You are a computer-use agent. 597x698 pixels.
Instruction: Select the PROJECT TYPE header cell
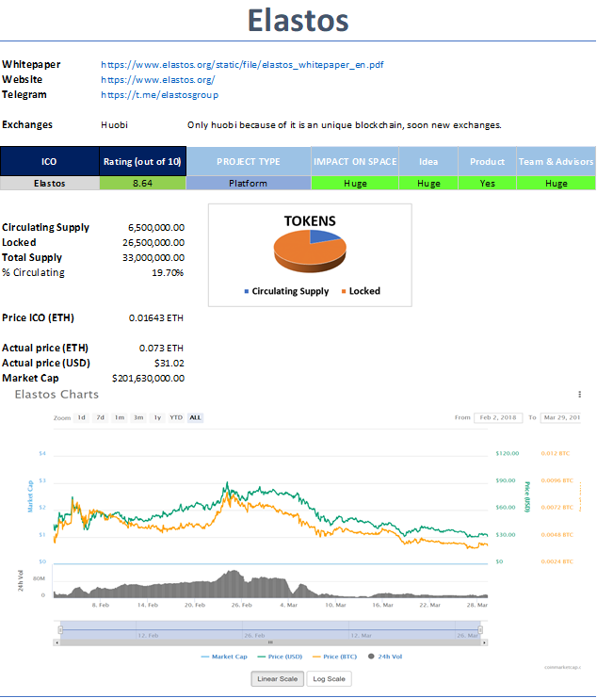tap(249, 161)
